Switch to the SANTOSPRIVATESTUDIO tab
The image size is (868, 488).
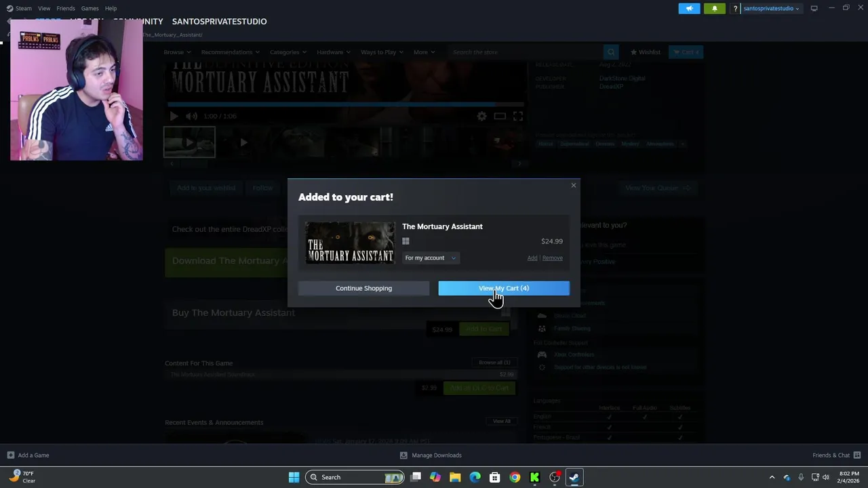tap(219, 22)
